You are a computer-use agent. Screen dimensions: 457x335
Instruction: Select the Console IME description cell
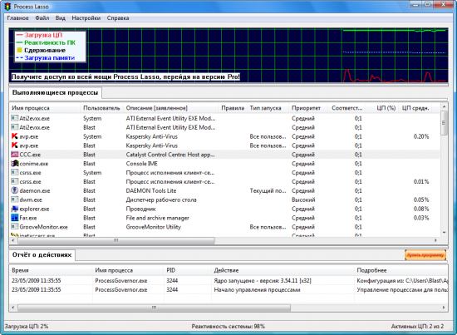[141, 164]
